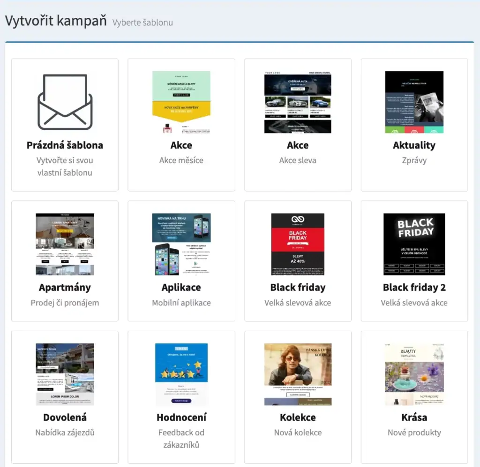The height and width of the screenshot is (467, 480).
Task: Pick the Hodnocení star rating template thumbnail
Action: (x=181, y=374)
